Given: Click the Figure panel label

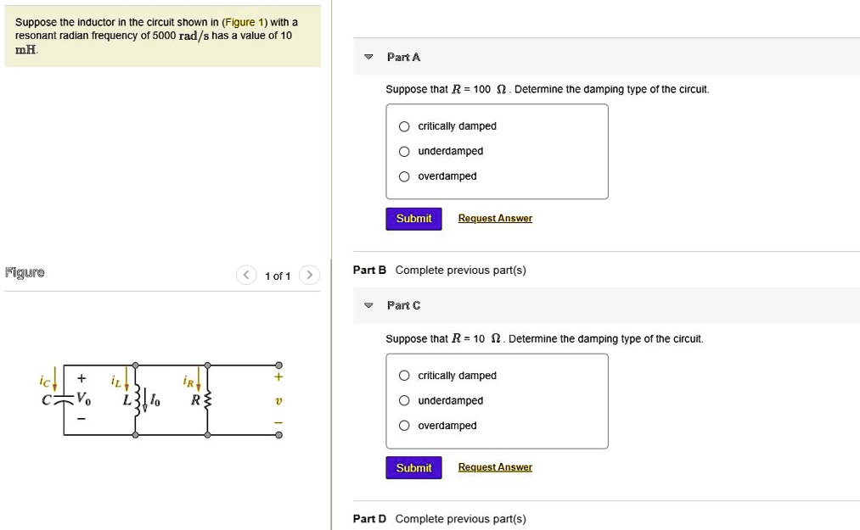Looking at the screenshot, I should [x=22, y=272].
